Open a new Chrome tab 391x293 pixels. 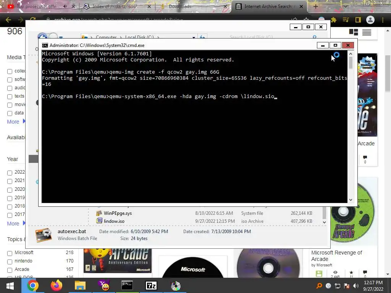315,6
